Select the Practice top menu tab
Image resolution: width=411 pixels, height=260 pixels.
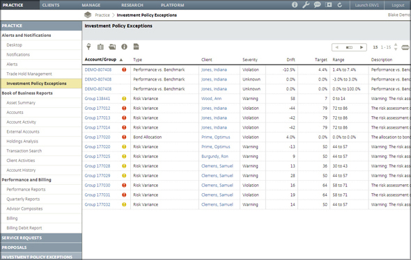point(20,5)
